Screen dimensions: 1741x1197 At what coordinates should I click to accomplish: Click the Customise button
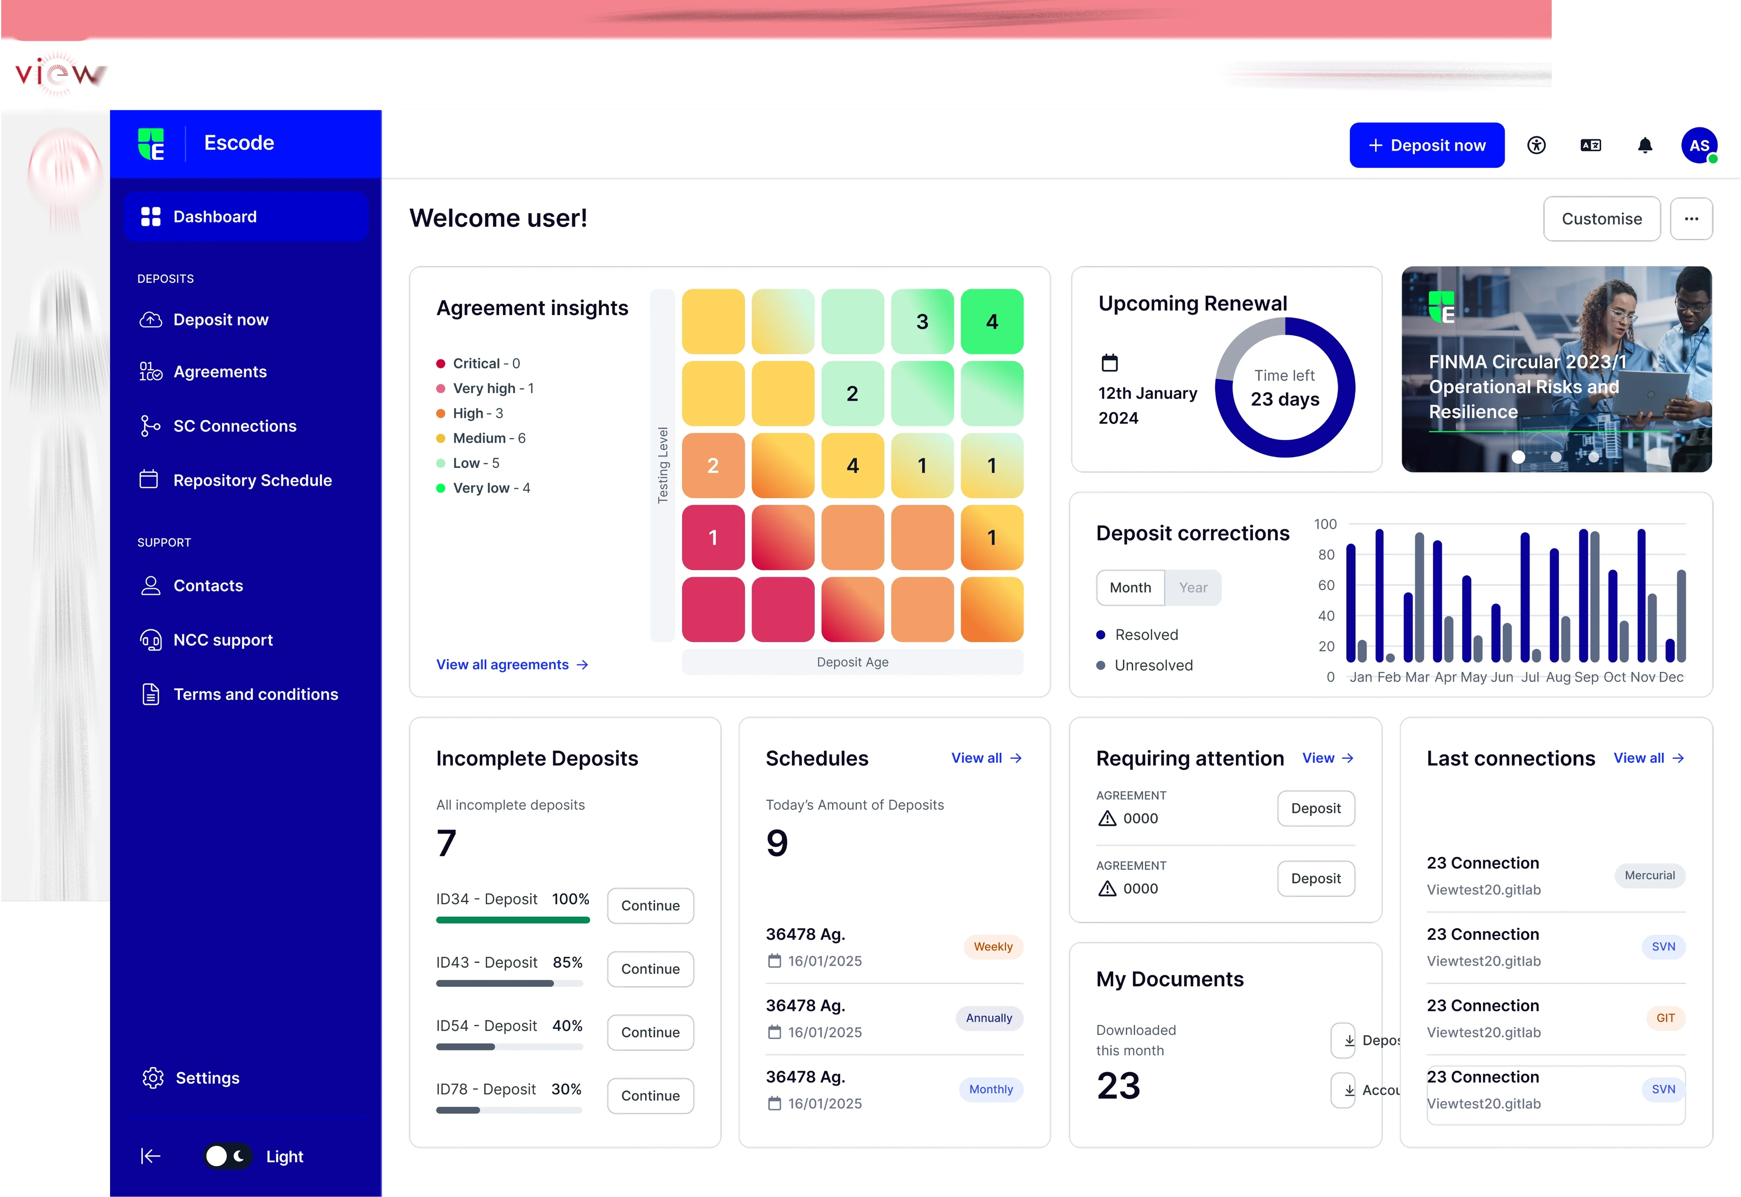click(1602, 218)
